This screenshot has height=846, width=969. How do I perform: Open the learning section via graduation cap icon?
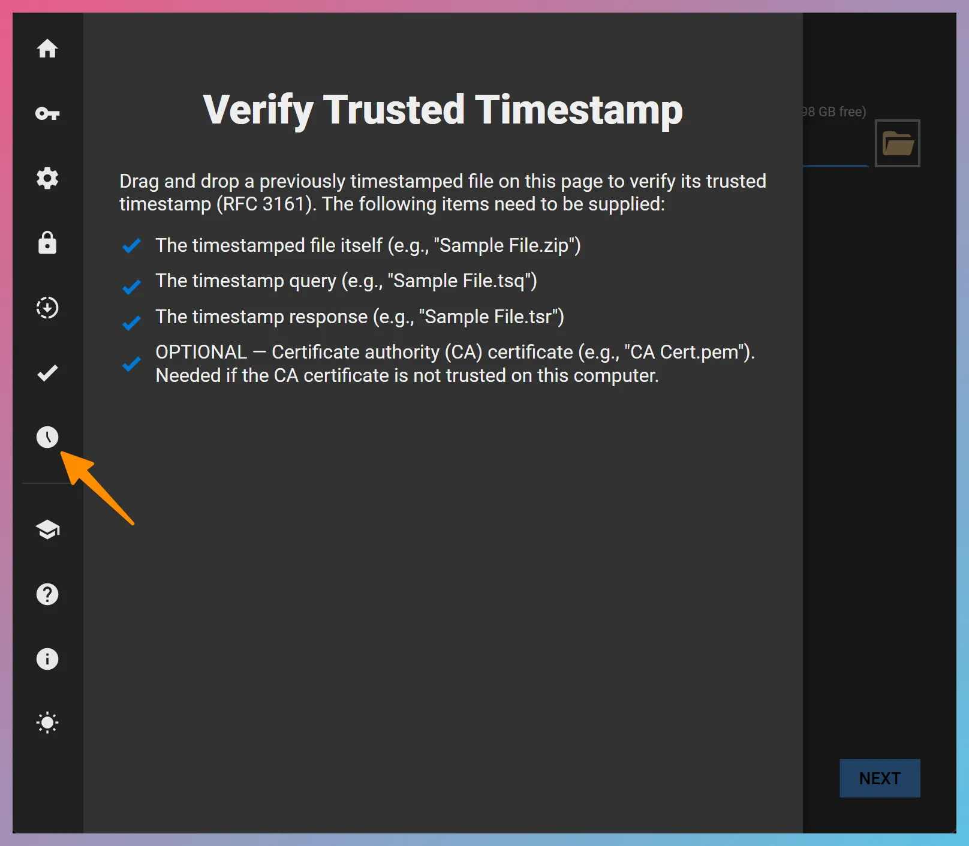tap(47, 529)
